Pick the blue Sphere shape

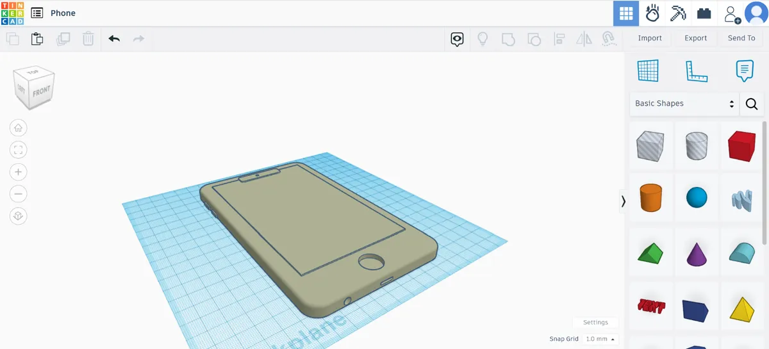[697, 198]
